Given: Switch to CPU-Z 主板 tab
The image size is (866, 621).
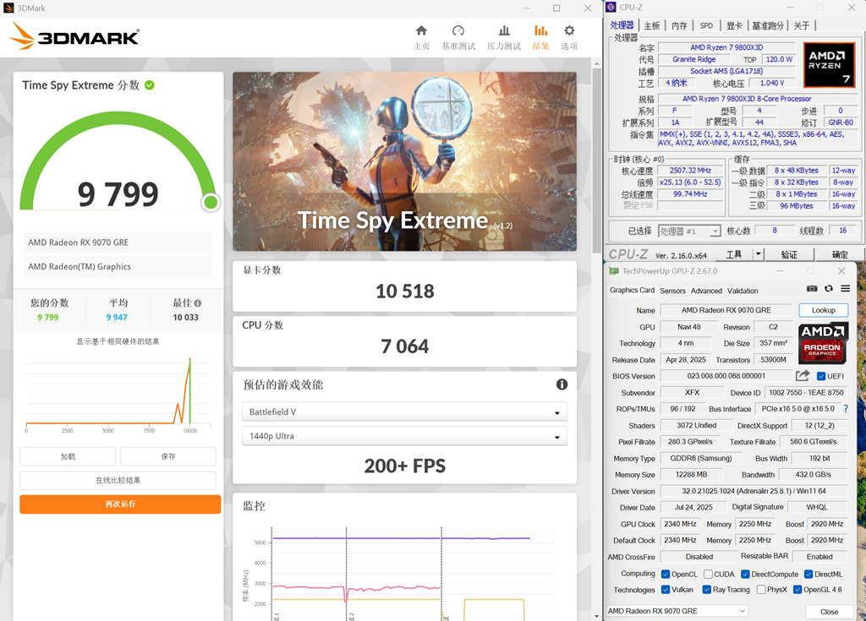Looking at the screenshot, I should coord(652,25).
